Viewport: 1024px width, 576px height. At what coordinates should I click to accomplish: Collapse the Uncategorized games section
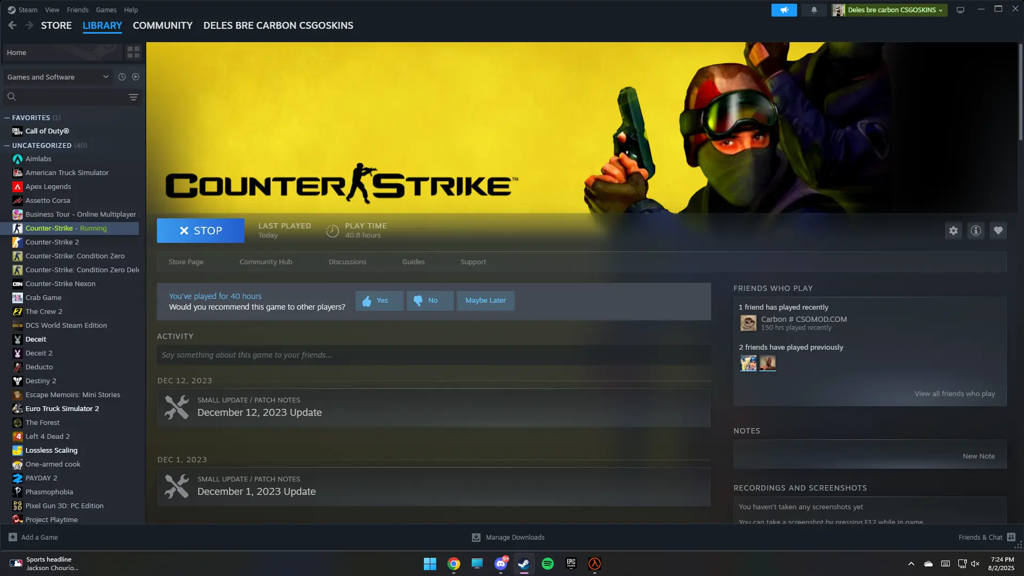coord(7,145)
